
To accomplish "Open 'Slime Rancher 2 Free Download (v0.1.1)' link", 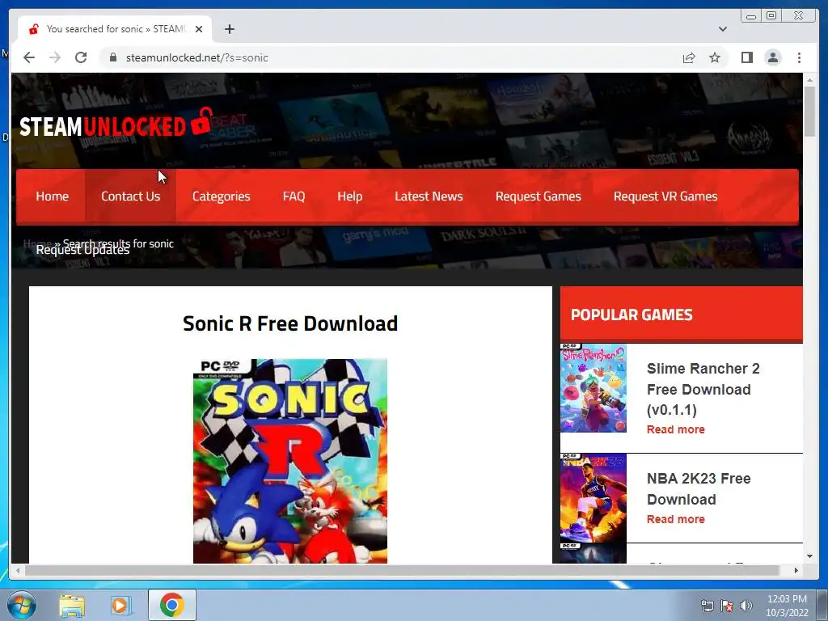I will (703, 389).
